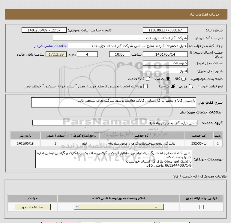Click the service group field
231x223 pixels.
point(115,123)
